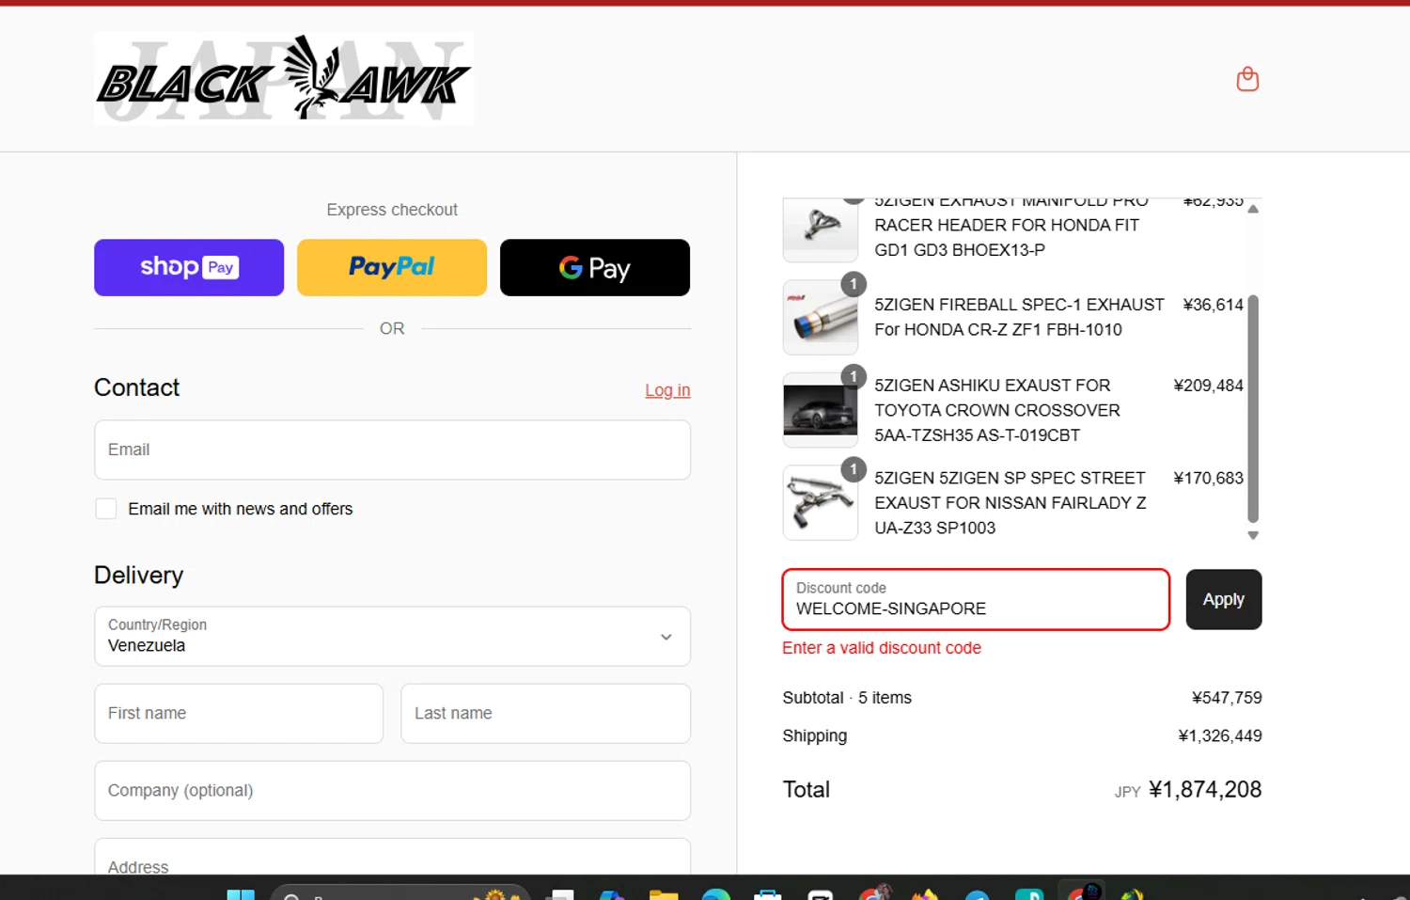Click the Nissan Fairlady Z exhaust thumbnail
The width and height of the screenshot is (1410, 900).
(x=821, y=502)
